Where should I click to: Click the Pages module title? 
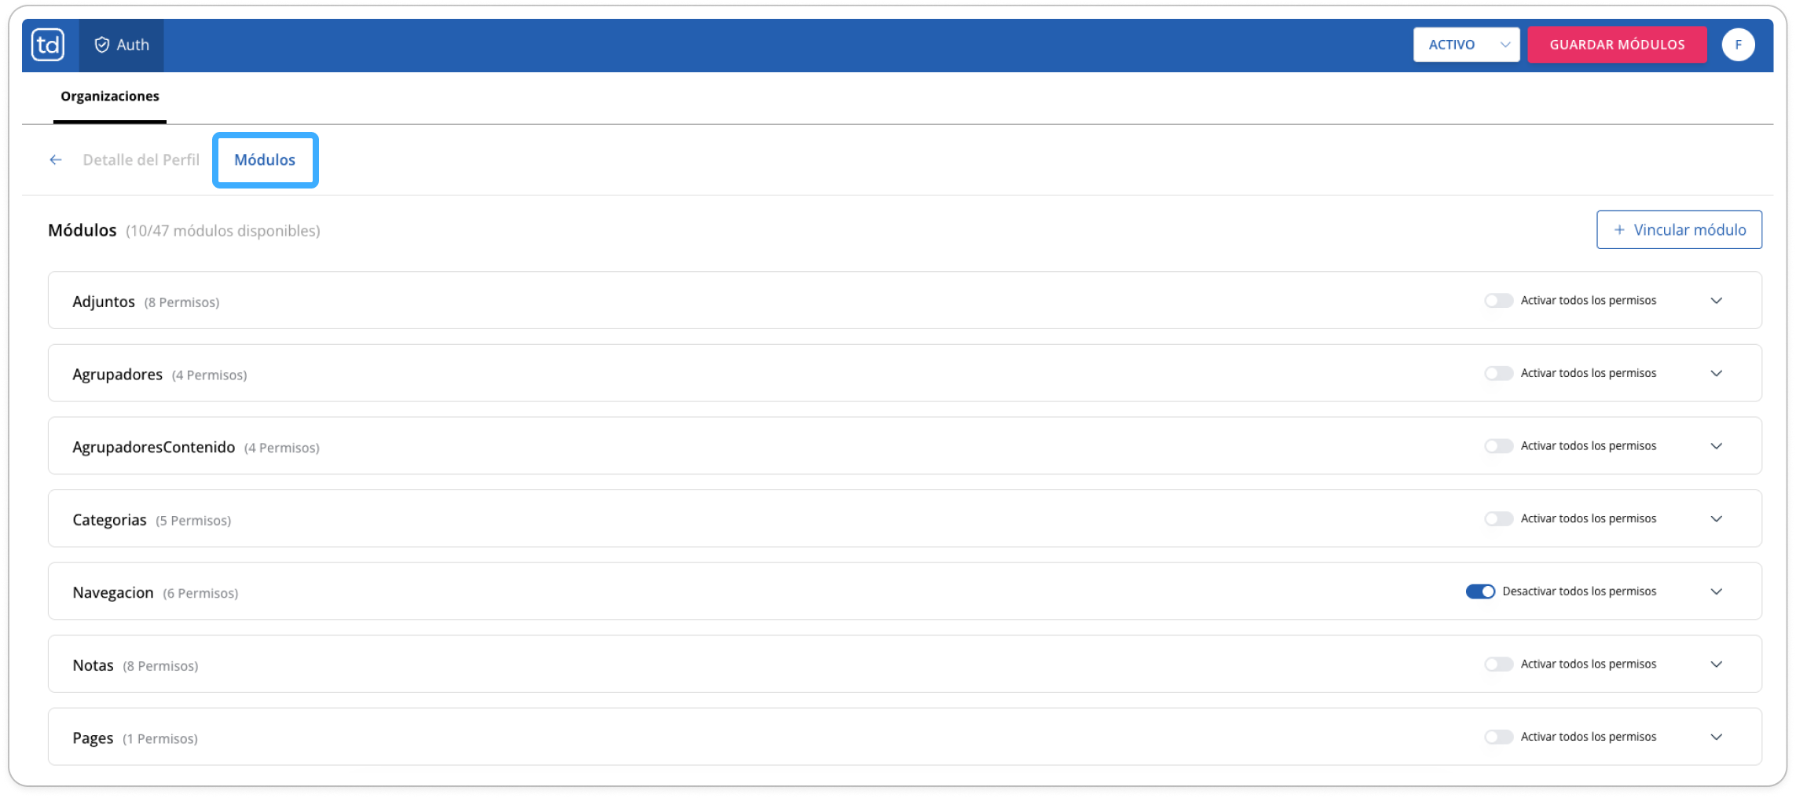(x=93, y=738)
